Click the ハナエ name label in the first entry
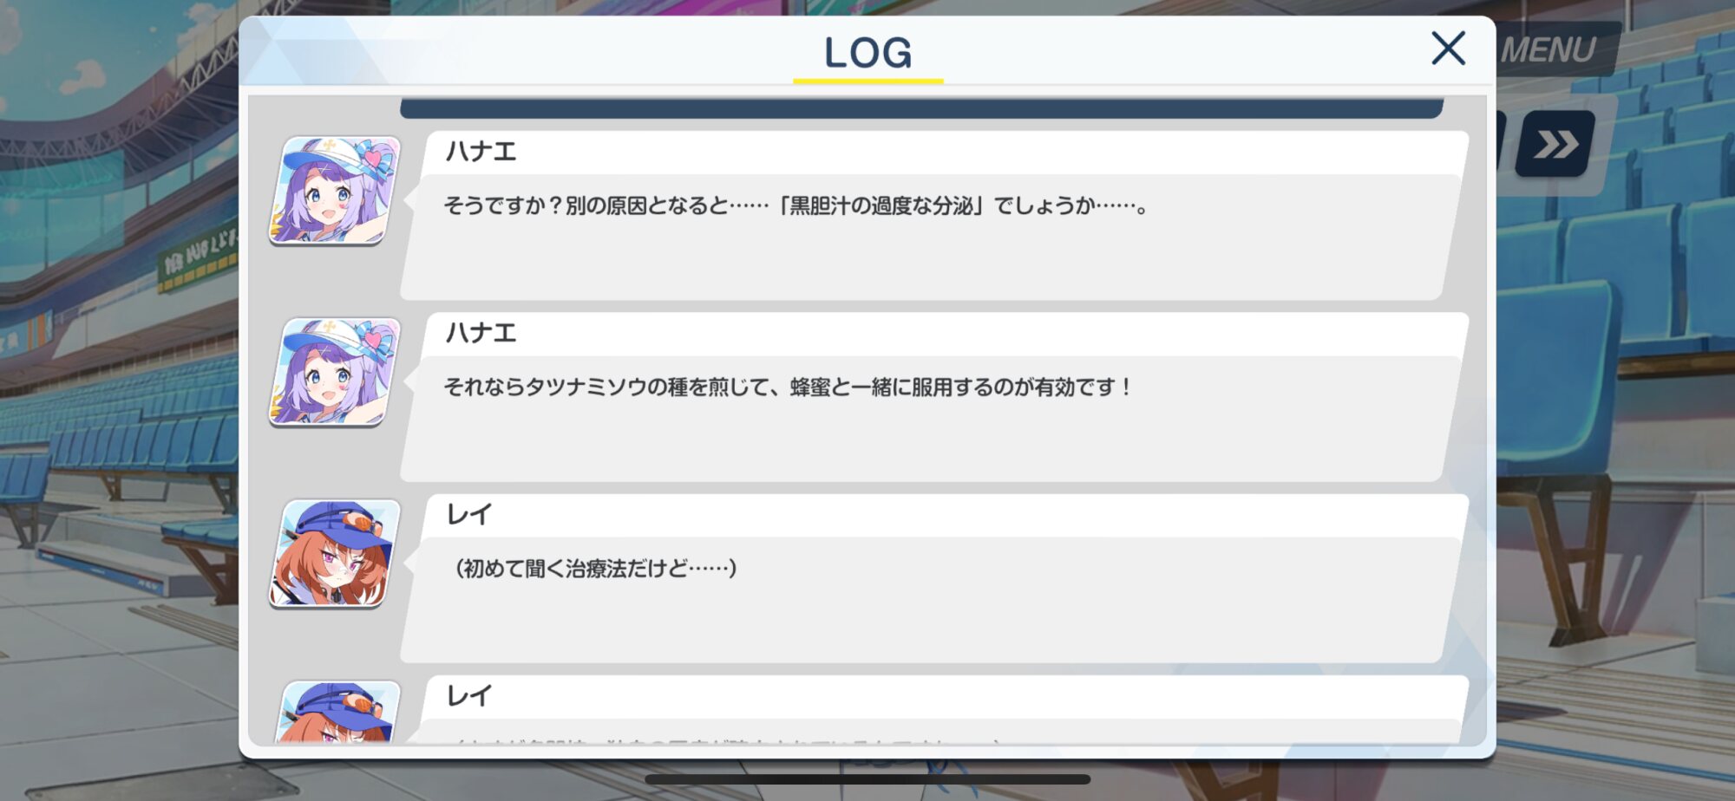The image size is (1735, 801). coord(481,152)
